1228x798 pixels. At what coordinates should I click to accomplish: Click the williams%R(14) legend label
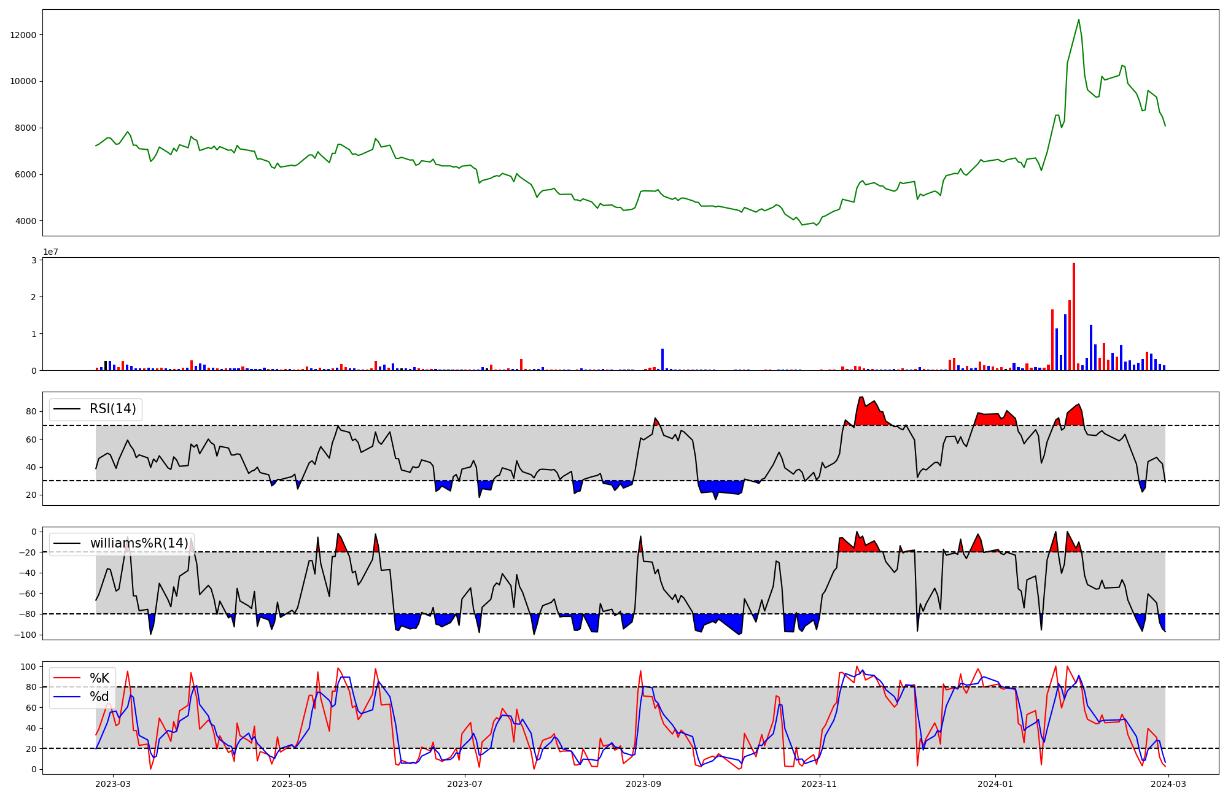tap(139, 543)
